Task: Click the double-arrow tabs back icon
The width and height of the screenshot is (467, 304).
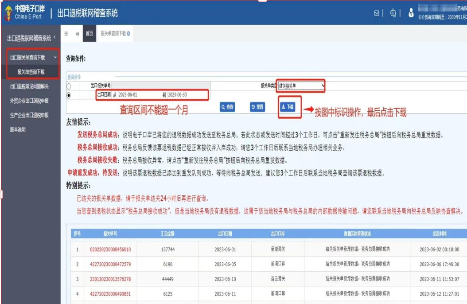Action: pyautogui.click(x=78, y=34)
